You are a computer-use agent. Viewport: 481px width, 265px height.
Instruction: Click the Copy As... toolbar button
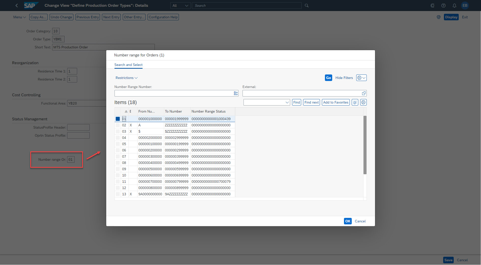[38, 17]
